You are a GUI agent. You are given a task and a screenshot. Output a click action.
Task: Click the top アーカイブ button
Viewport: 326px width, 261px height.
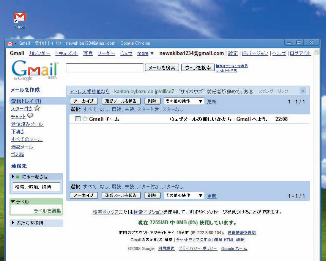(84, 101)
